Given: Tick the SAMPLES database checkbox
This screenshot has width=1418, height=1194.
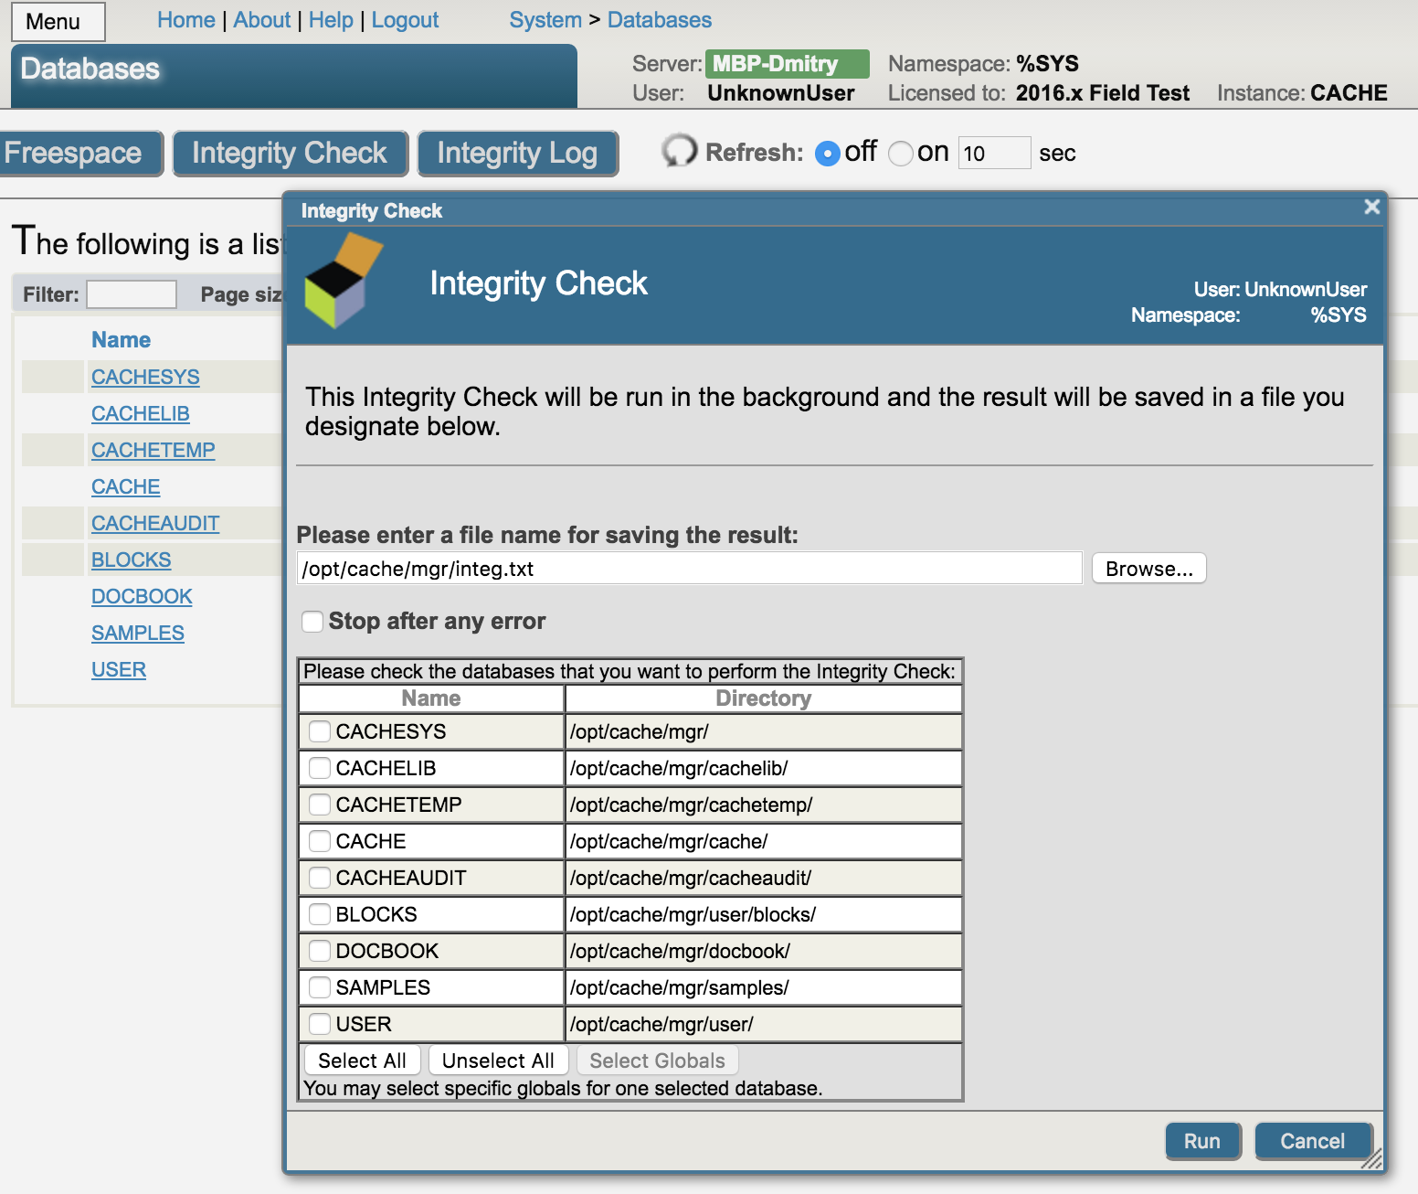Looking at the screenshot, I should (320, 987).
